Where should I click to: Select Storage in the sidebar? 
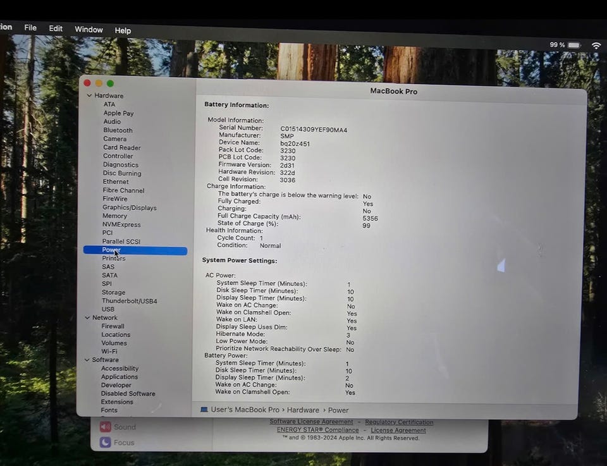click(113, 292)
